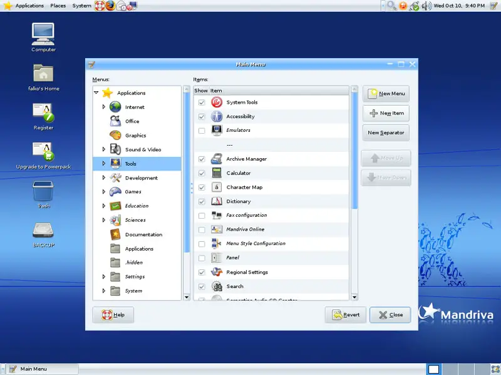The image size is (501, 375).
Task: Select the Trash desktop icon
Action: pyautogui.click(x=43, y=191)
